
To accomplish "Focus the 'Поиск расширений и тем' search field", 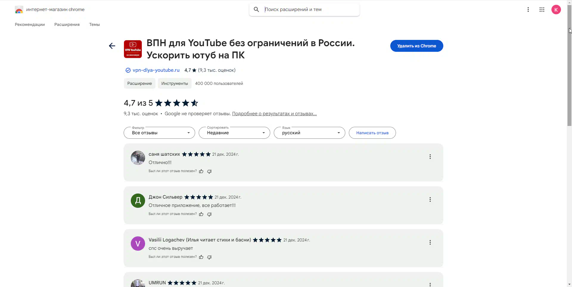I will tap(310, 10).
